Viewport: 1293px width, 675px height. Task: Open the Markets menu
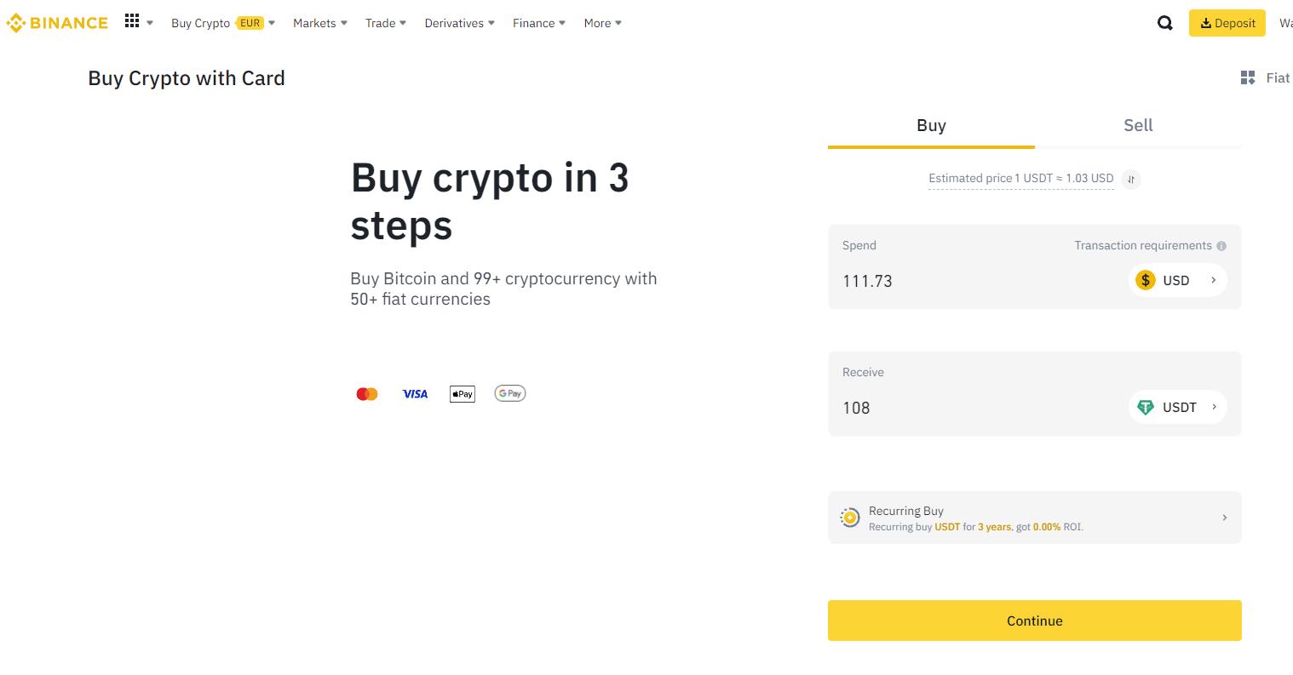coord(319,23)
